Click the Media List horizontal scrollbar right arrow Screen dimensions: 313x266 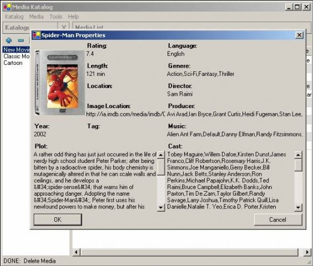click(307, 252)
